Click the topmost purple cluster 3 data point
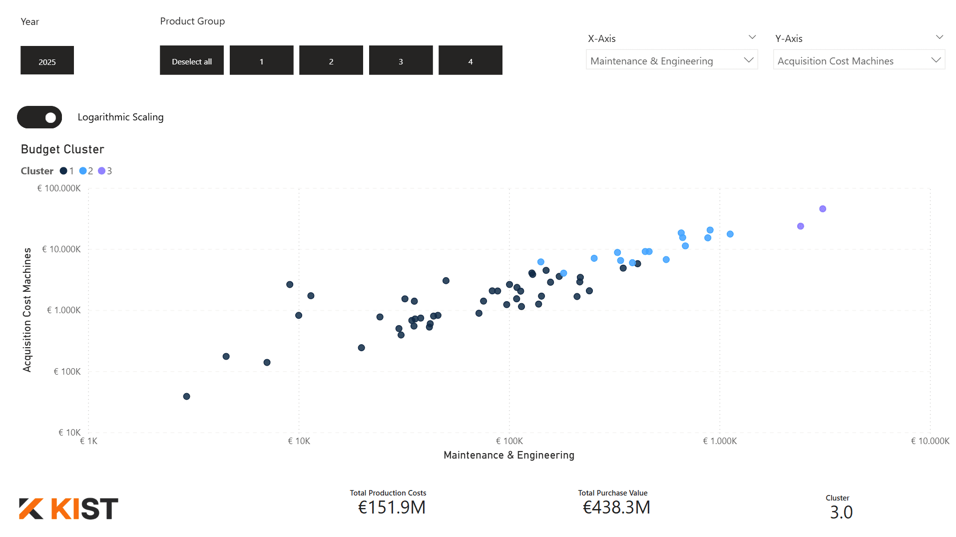The width and height of the screenshot is (956, 537). (x=822, y=209)
